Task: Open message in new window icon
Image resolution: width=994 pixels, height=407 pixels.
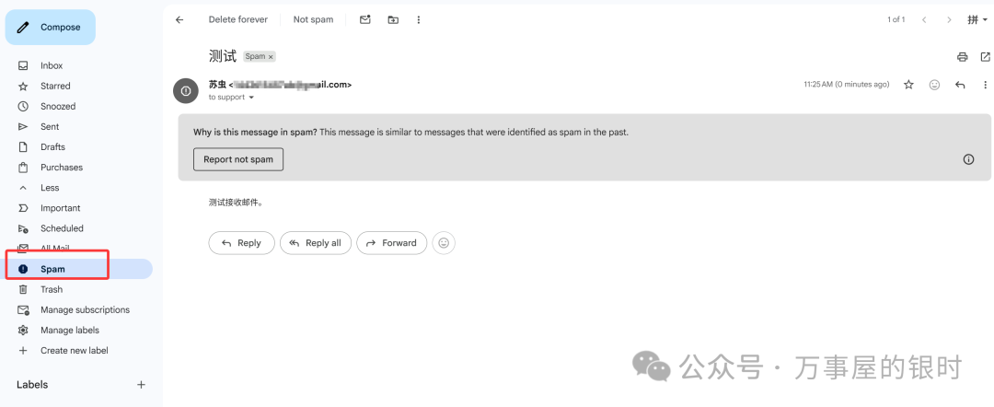Action: point(985,57)
